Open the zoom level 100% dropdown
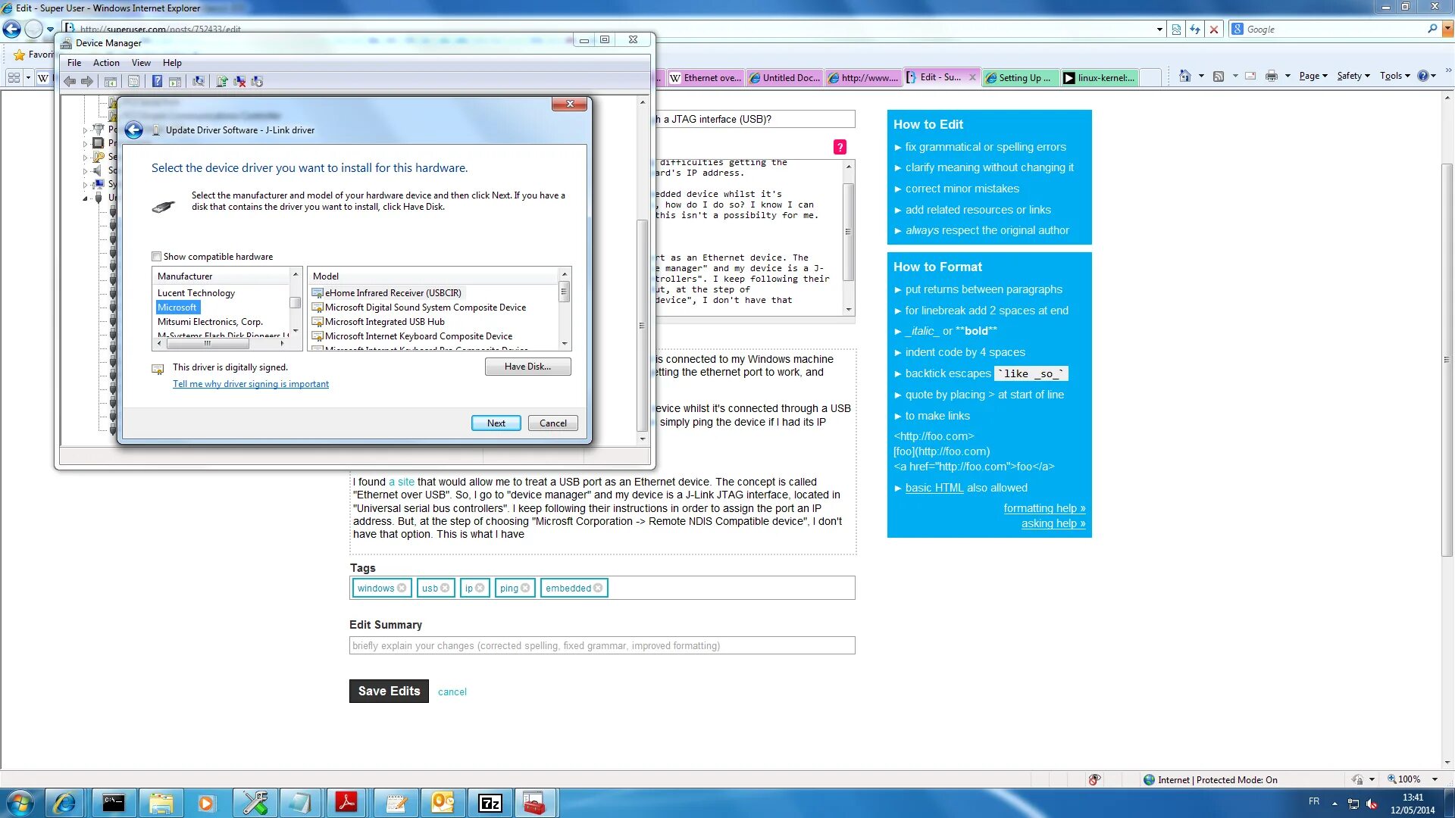 (x=1435, y=779)
